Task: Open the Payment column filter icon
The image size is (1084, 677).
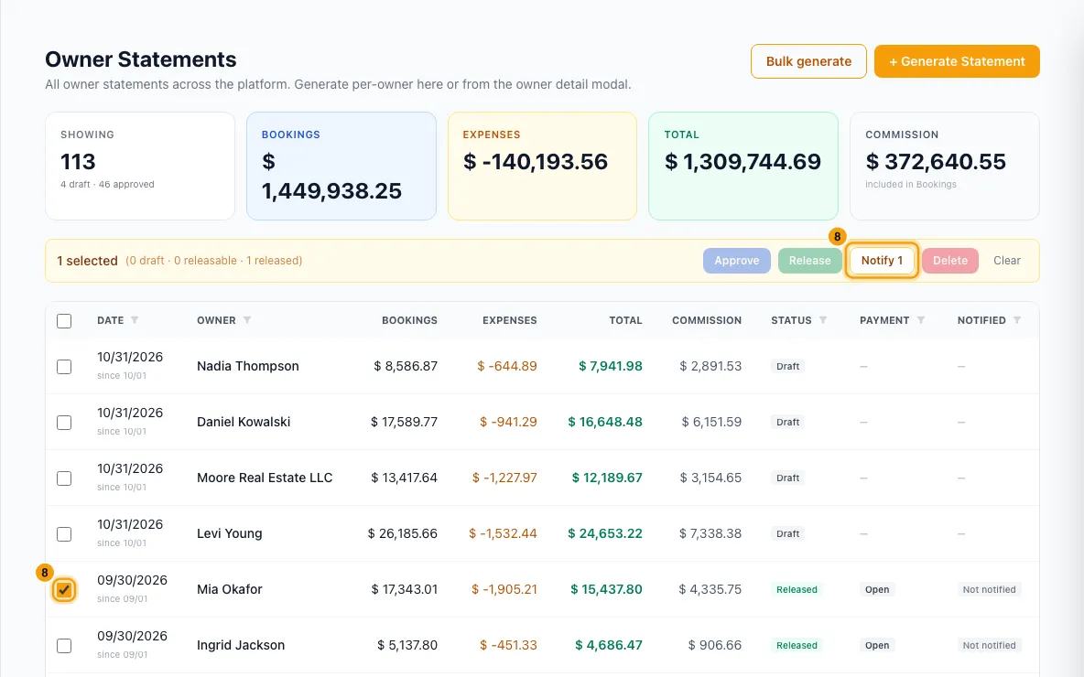Action: click(x=921, y=320)
